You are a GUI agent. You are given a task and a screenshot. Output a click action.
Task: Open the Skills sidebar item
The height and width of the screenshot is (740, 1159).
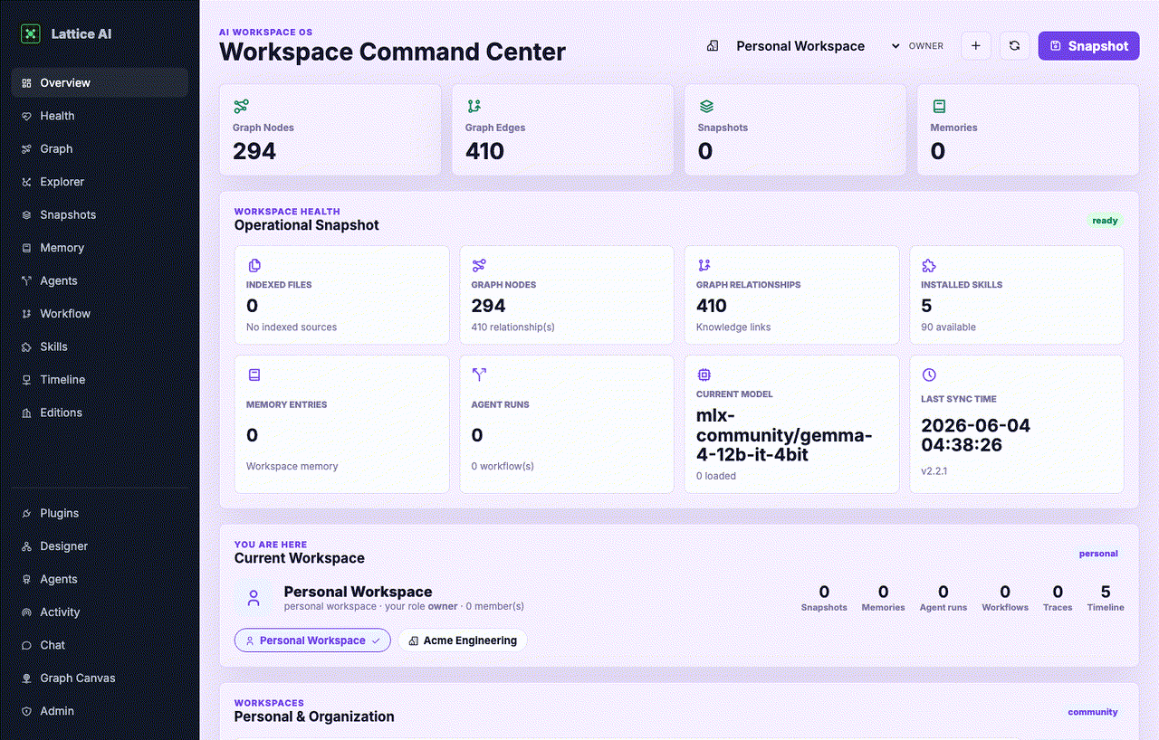(x=100, y=346)
